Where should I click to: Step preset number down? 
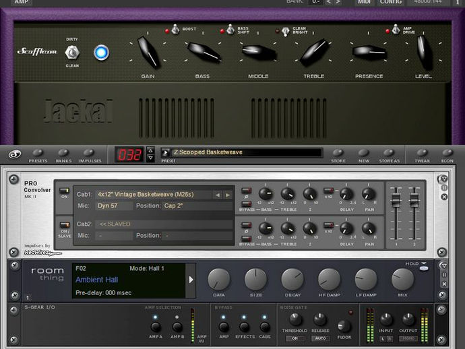151,158
